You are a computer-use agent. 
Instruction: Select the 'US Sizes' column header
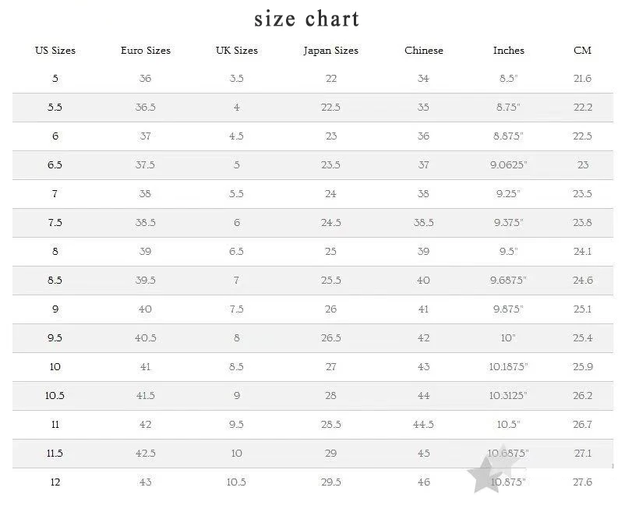pos(55,51)
